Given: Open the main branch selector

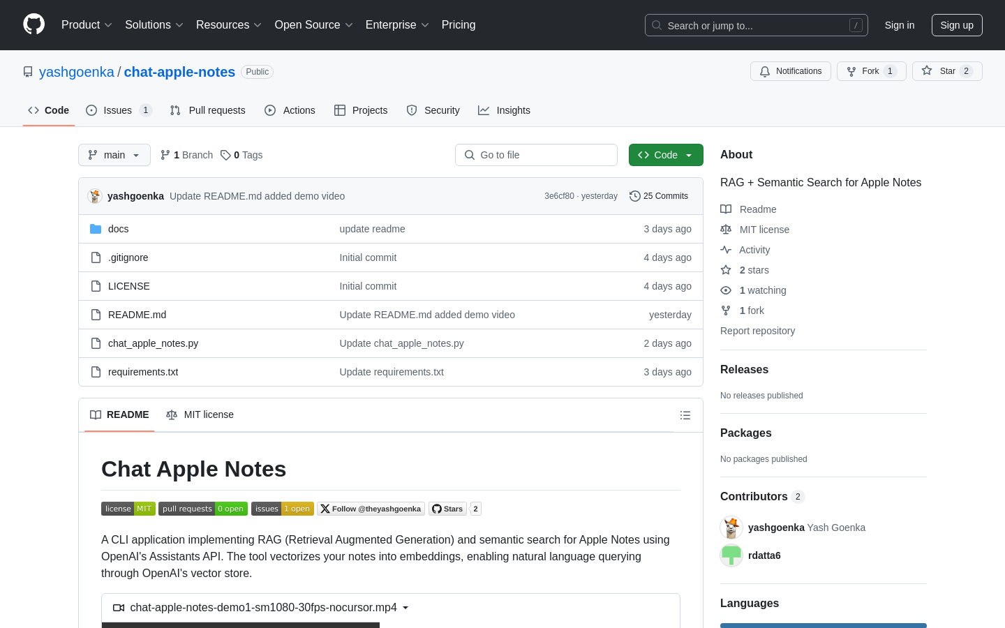Looking at the screenshot, I should (114, 155).
